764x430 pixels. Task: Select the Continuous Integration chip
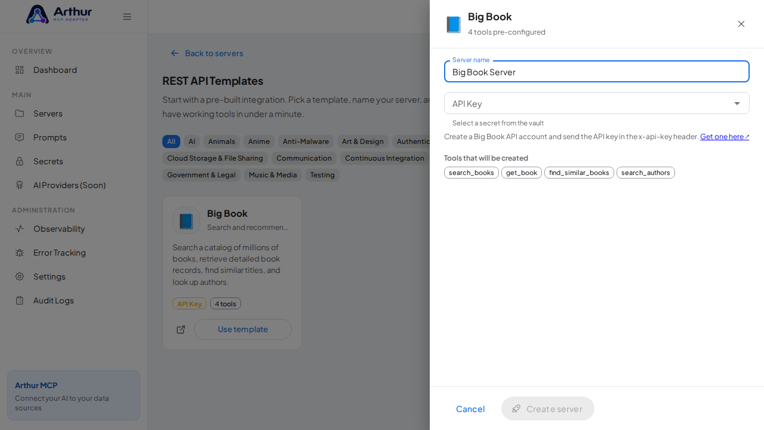pos(384,158)
